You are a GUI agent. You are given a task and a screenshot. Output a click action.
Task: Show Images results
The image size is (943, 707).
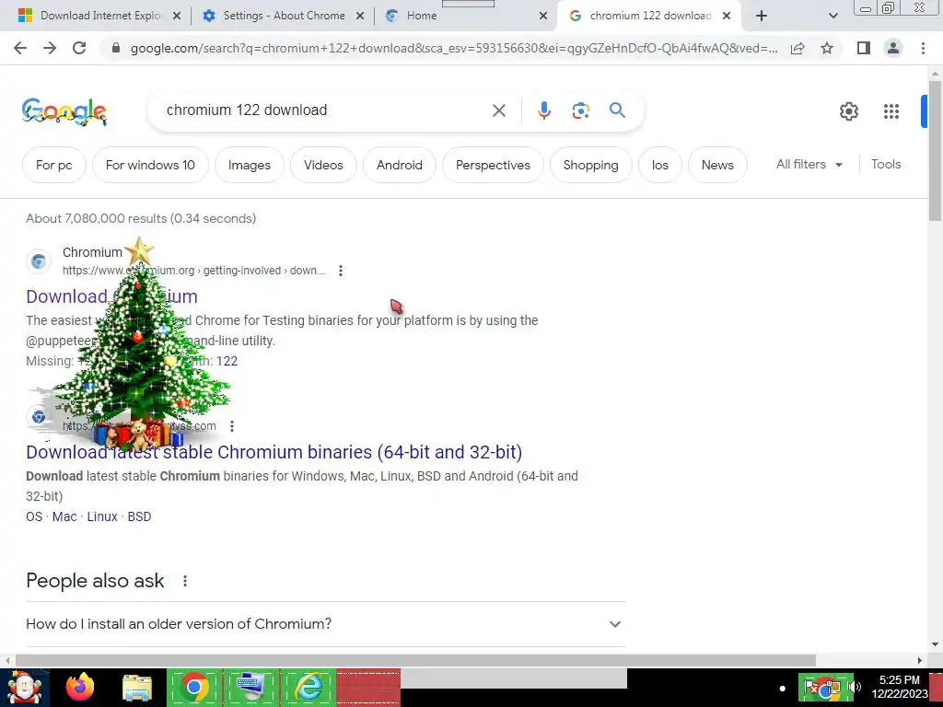click(x=249, y=165)
